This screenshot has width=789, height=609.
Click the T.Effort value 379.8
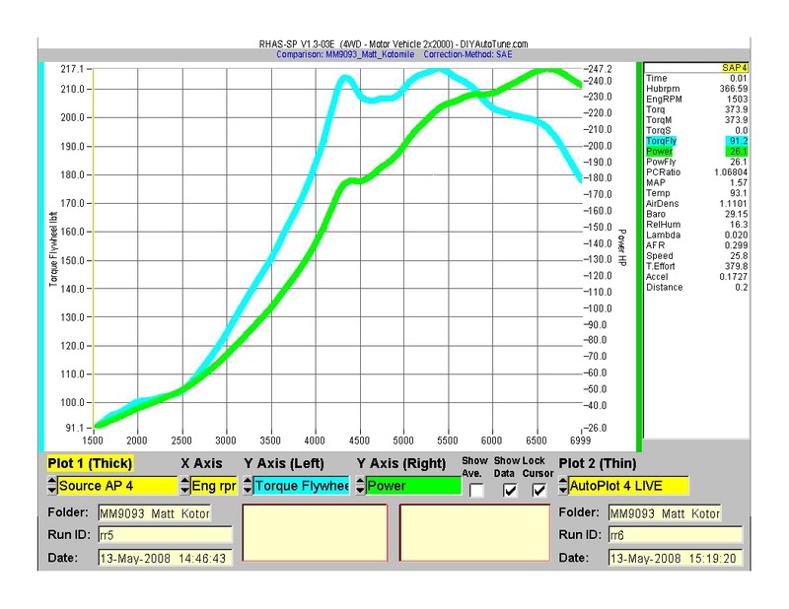736,266
